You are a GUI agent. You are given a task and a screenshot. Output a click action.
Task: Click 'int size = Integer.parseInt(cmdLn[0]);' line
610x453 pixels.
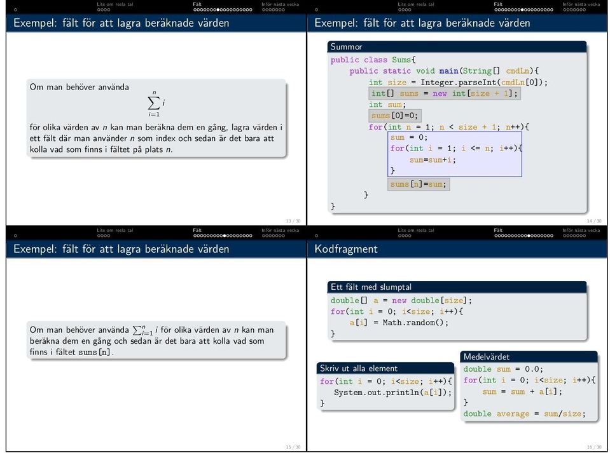(458, 83)
